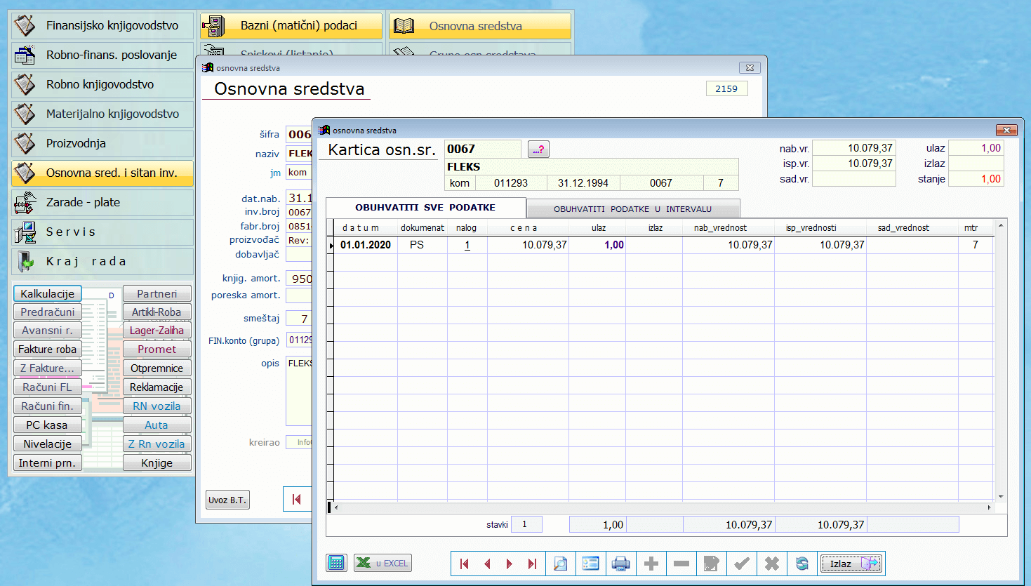1031x586 pixels.
Task: Open Finansijsko knjigovodstvo module
Action: pyautogui.click(x=102, y=26)
